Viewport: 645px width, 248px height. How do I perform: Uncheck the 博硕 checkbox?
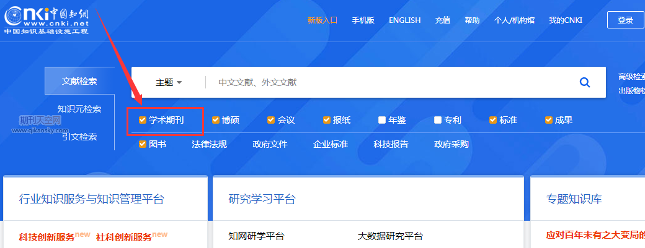(x=216, y=120)
